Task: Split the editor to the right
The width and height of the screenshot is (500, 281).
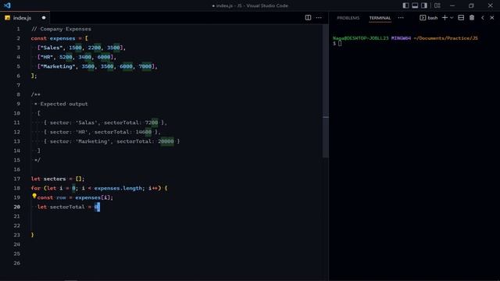Action: coord(308,18)
